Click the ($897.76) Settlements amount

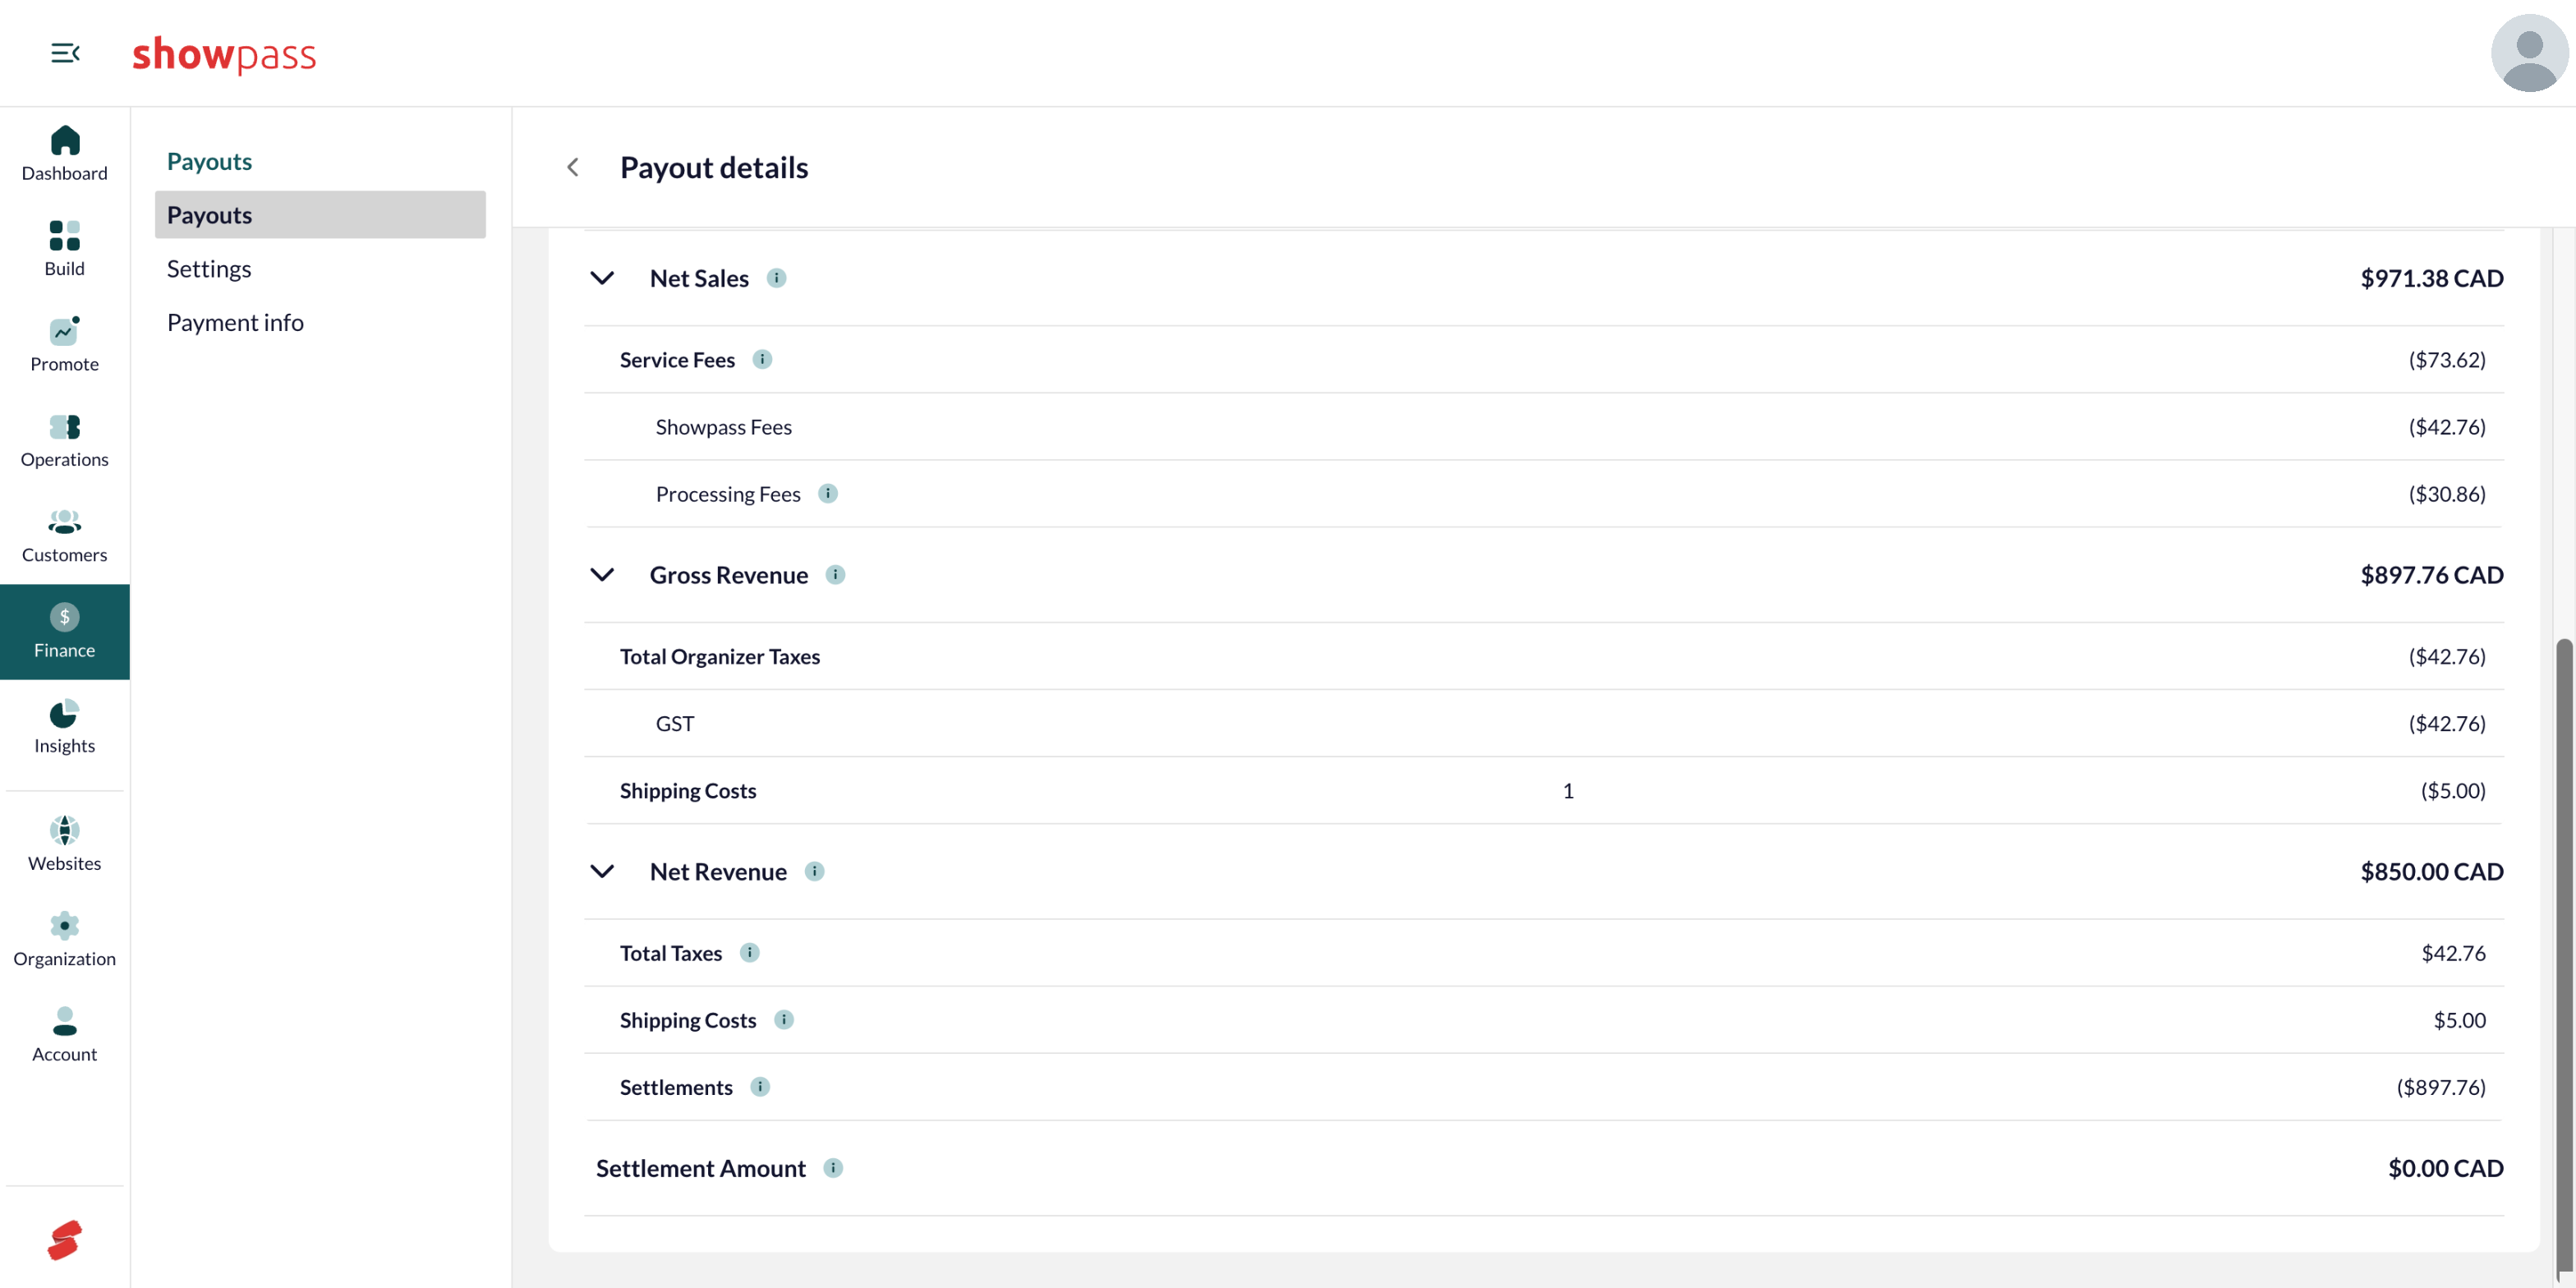click(2441, 1087)
